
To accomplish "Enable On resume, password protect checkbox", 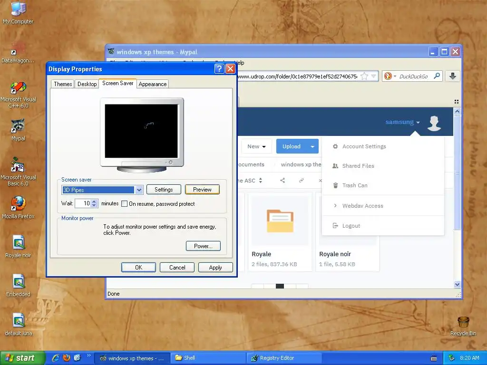I will tap(124, 204).
